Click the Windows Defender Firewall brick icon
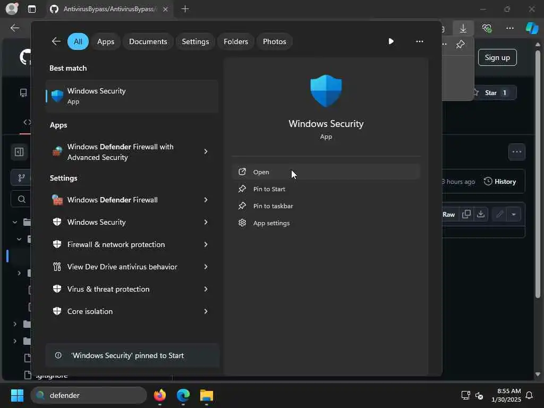 click(x=57, y=200)
